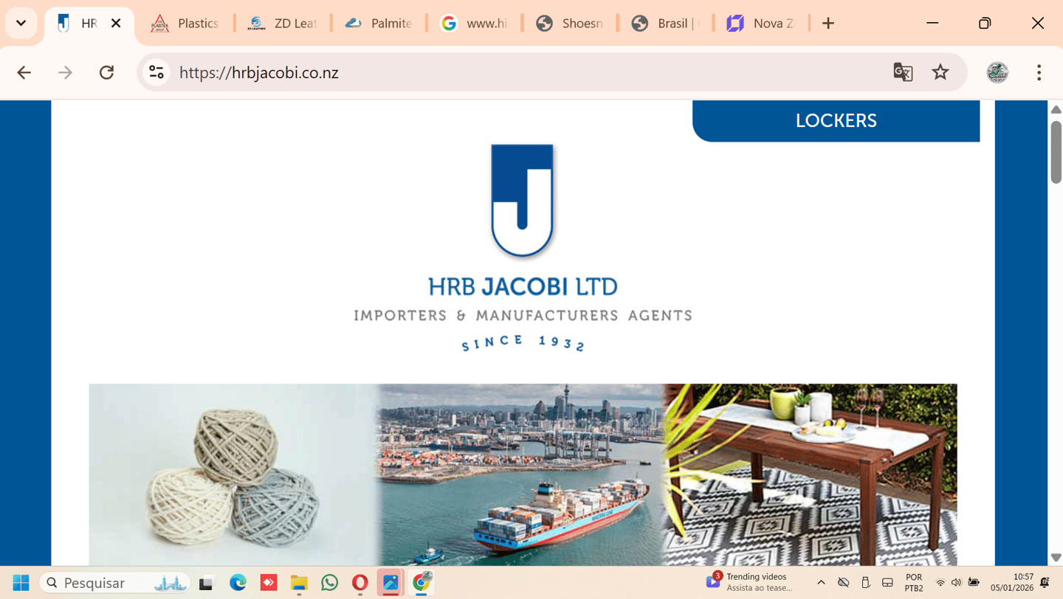Click the HRB Jacobi J shield logo
Viewport: 1063px width, 599px height.
(x=523, y=201)
